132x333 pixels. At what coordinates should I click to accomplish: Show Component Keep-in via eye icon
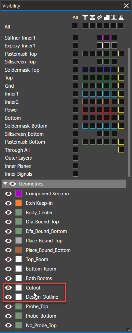coord(8,194)
